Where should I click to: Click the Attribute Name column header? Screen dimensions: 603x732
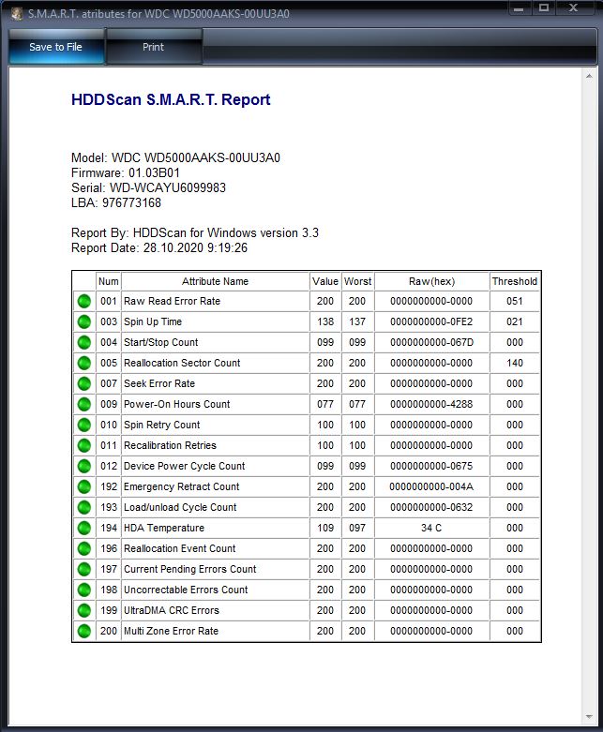coord(216,281)
